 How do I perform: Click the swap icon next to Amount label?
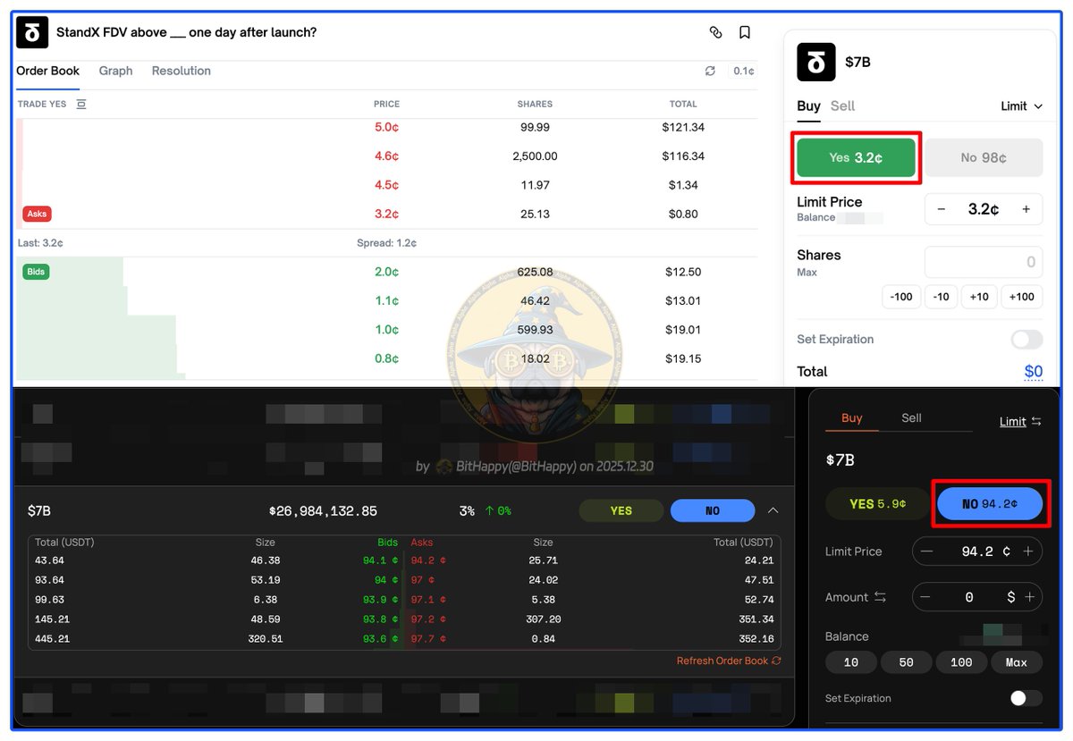click(x=880, y=597)
